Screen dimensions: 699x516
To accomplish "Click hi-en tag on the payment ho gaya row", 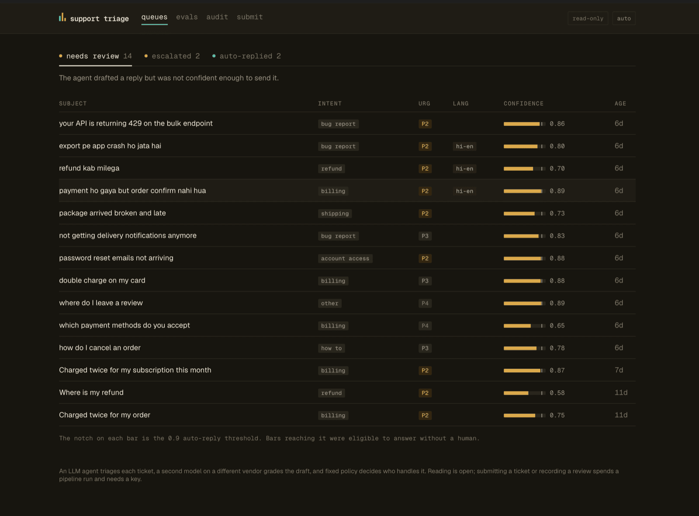I will click(465, 191).
